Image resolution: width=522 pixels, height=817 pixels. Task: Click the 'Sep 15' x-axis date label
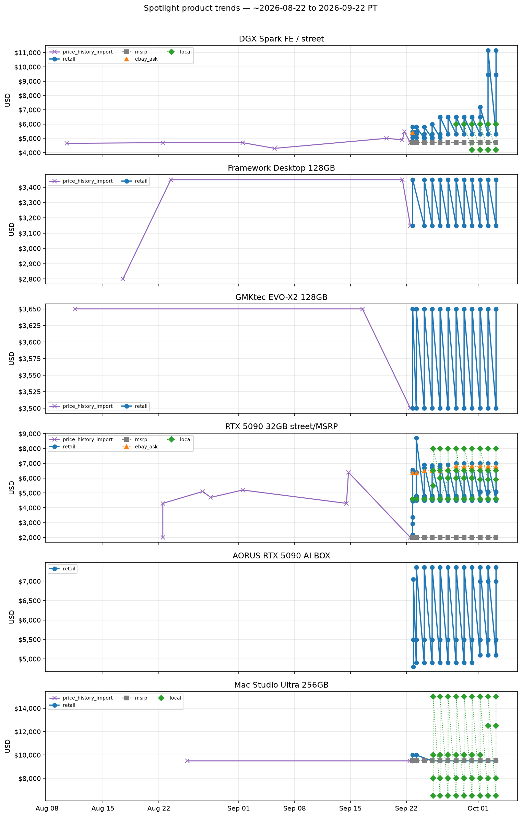(351, 808)
